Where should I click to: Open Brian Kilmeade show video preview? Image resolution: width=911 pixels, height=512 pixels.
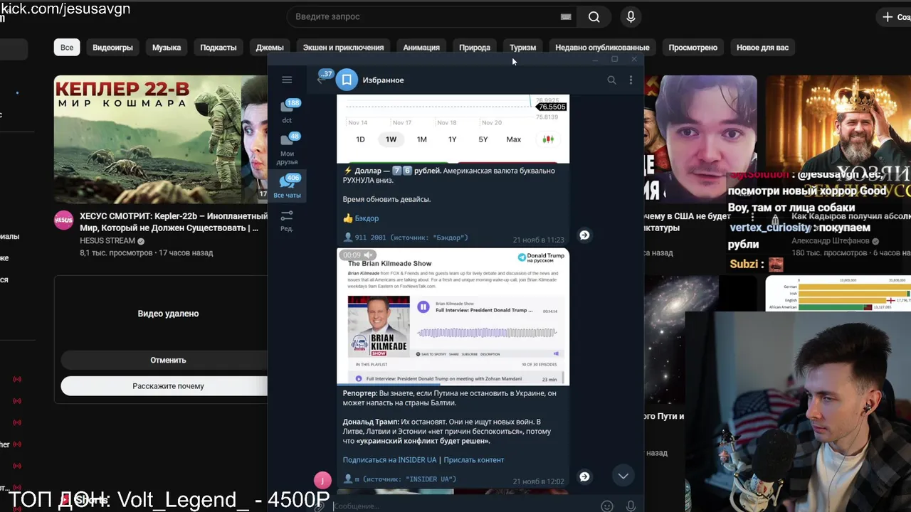[x=453, y=316]
